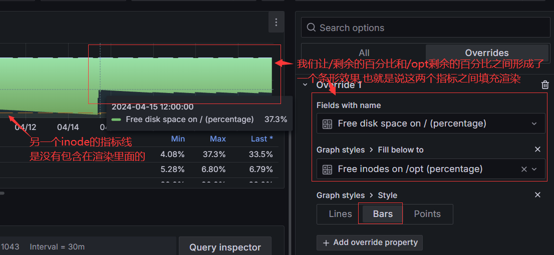Image resolution: width=554 pixels, height=255 pixels.
Task: Collapse the Override 1 section
Action: [x=305, y=85]
